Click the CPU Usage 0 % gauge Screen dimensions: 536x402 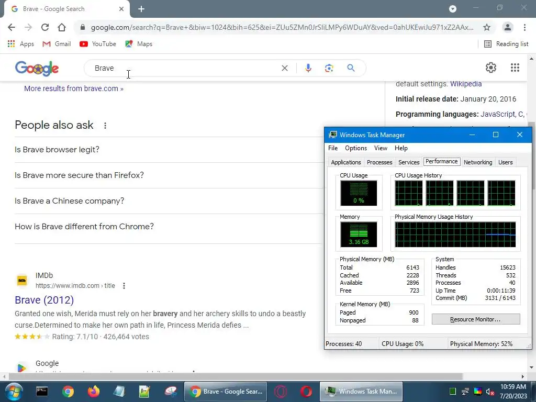pyautogui.click(x=359, y=193)
